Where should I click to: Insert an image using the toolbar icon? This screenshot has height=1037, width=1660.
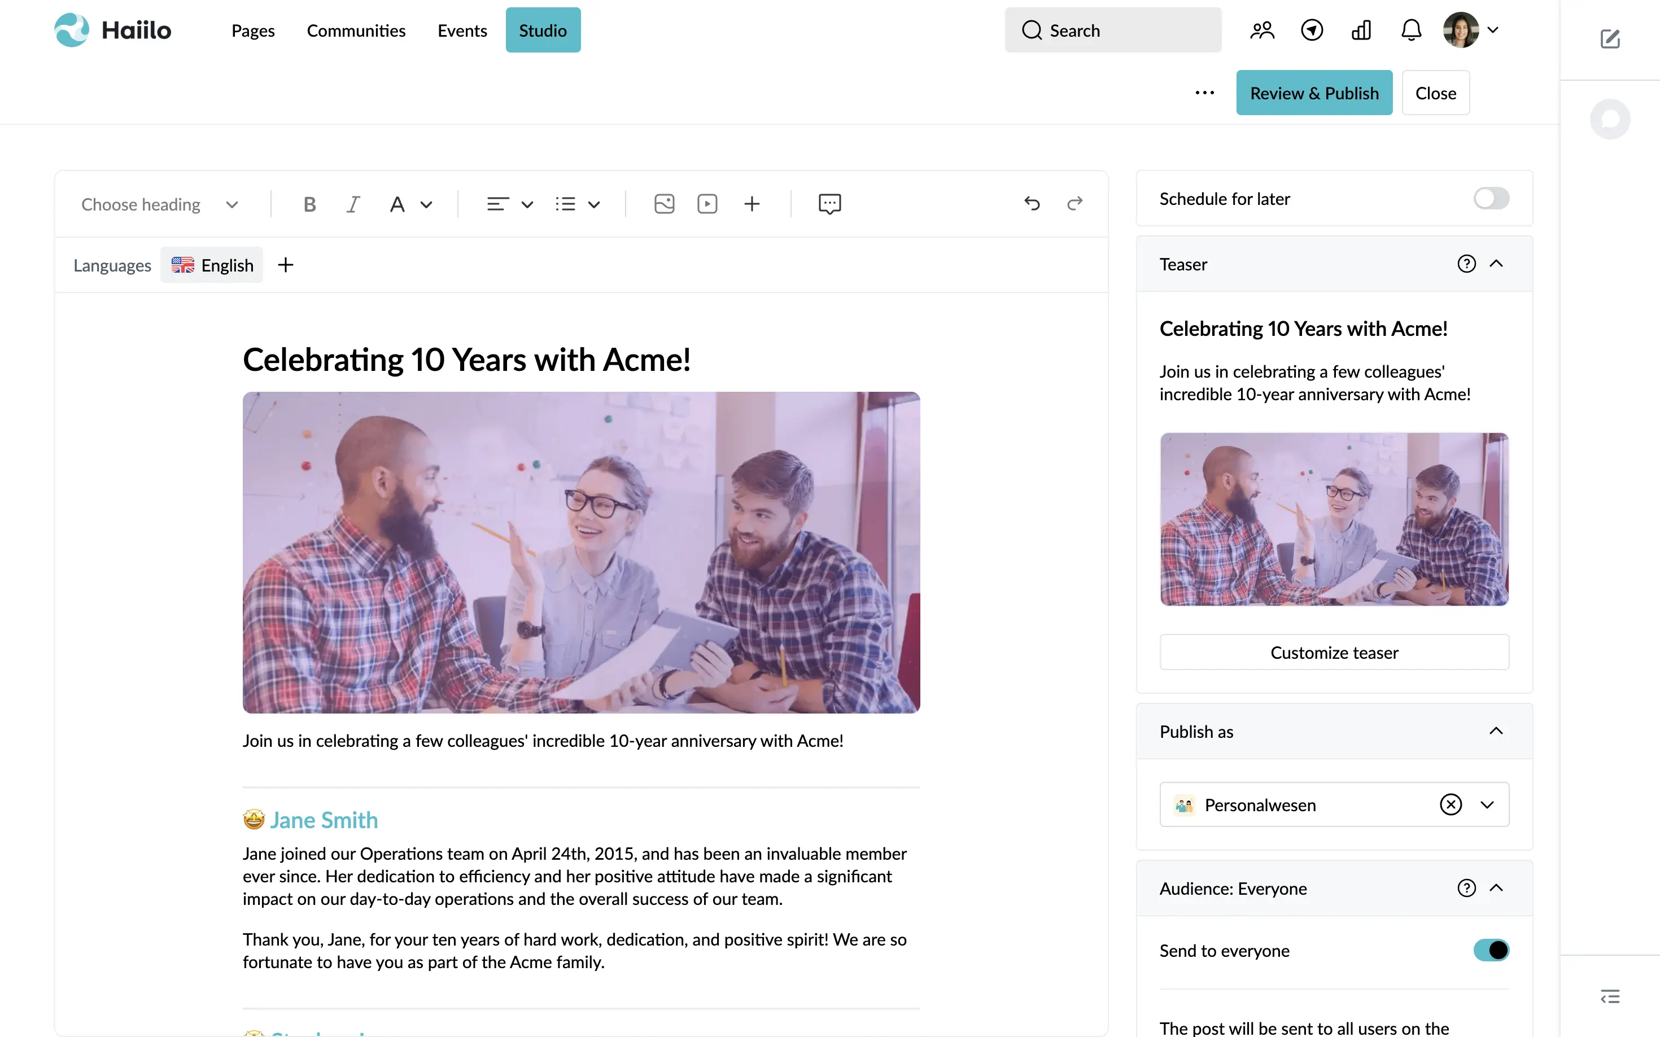[x=664, y=204]
